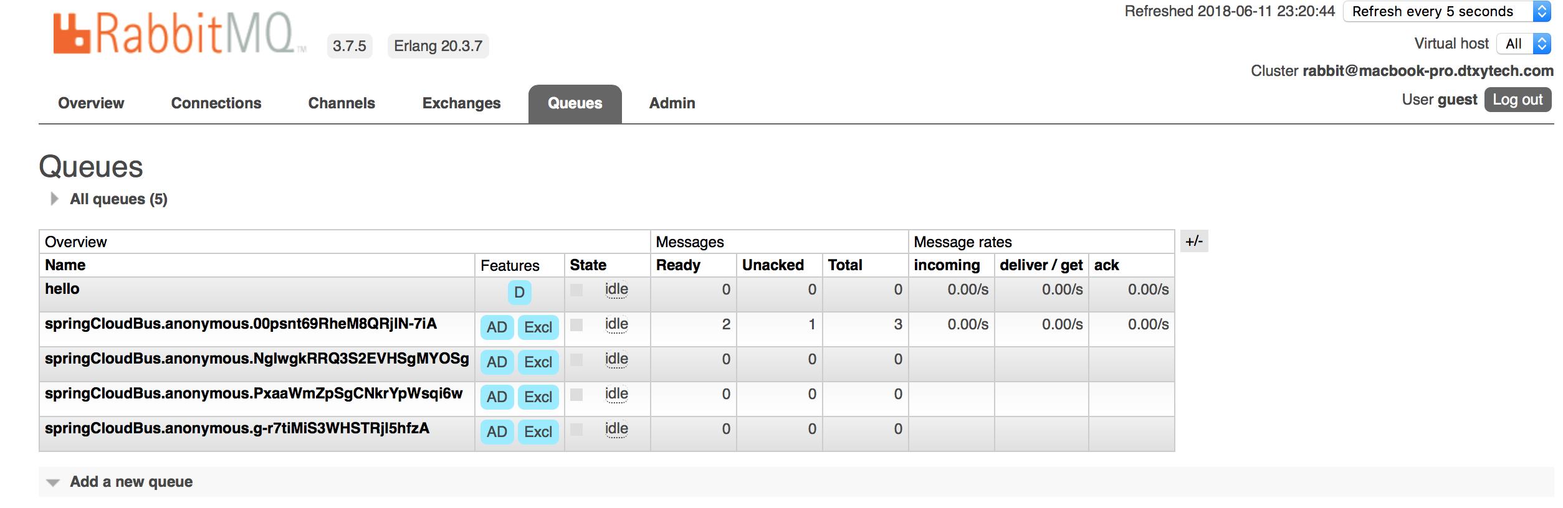
Task: Click the AD badge on the 00psnt69RheM8QRjlN-7iA queue
Action: click(497, 327)
